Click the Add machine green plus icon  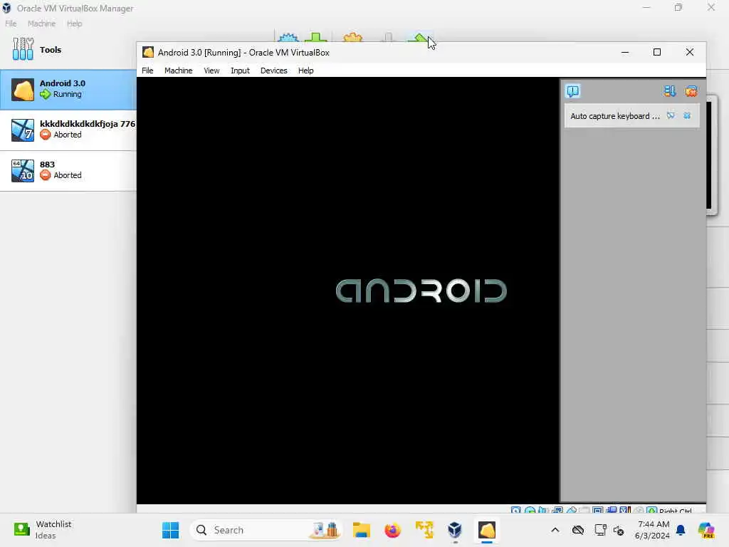click(316, 37)
